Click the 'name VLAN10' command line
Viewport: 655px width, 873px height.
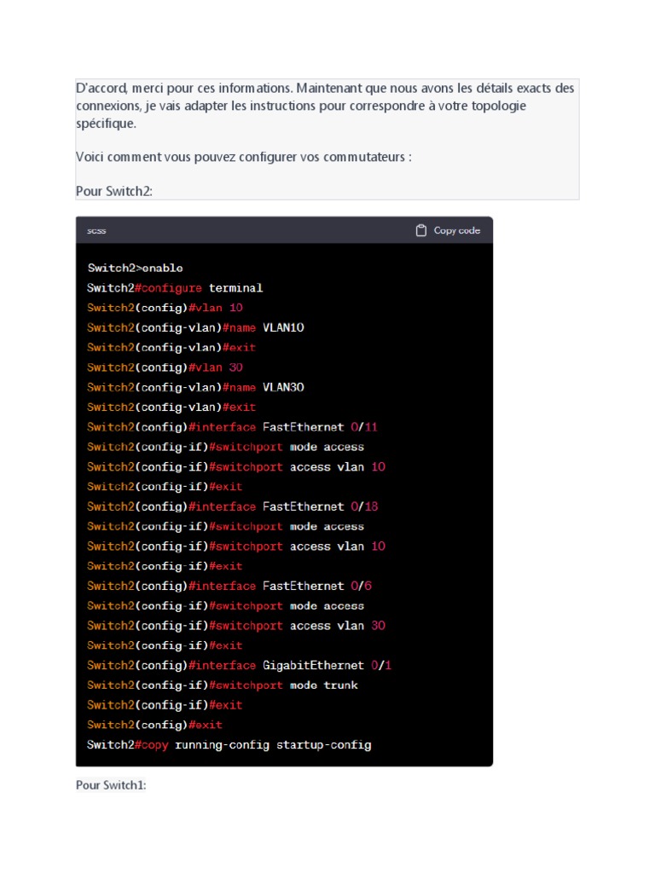tap(195, 327)
